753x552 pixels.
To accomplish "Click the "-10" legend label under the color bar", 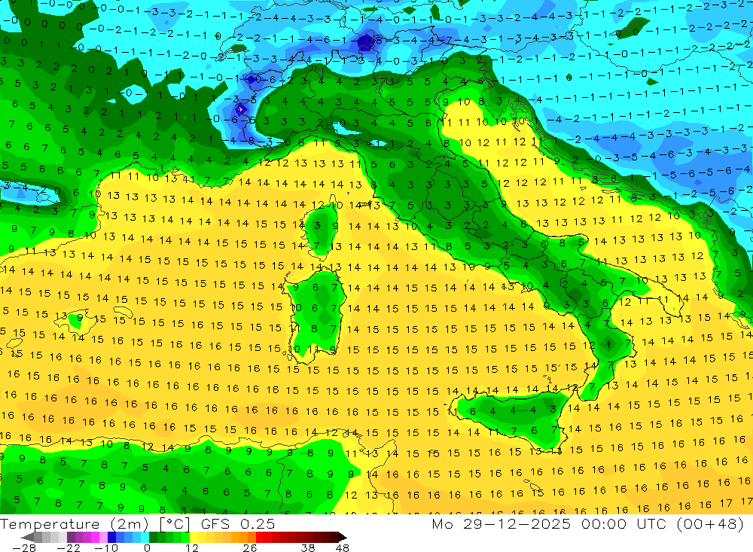I will coord(106,547).
